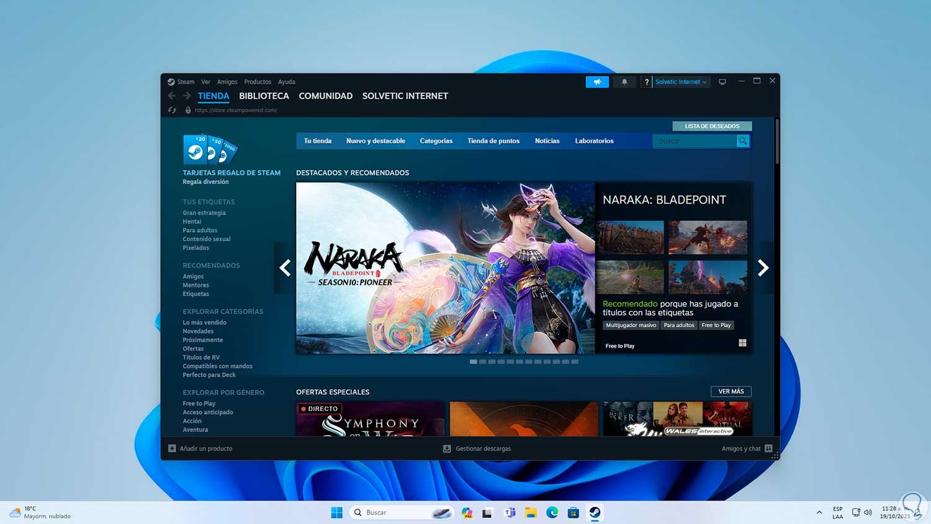
Task: Click the plus icon for Añadir un producto
Action: tap(172, 448)
